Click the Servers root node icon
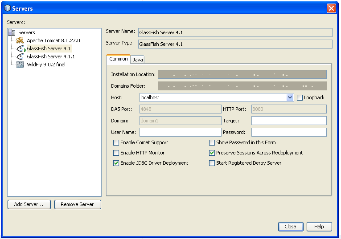The height and width of the screenshot is (239, 341). tap(12, 32)
